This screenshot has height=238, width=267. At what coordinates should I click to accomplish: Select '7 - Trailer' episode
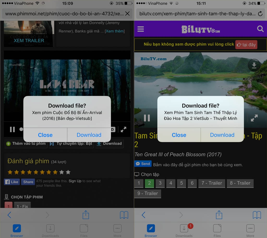212,183
